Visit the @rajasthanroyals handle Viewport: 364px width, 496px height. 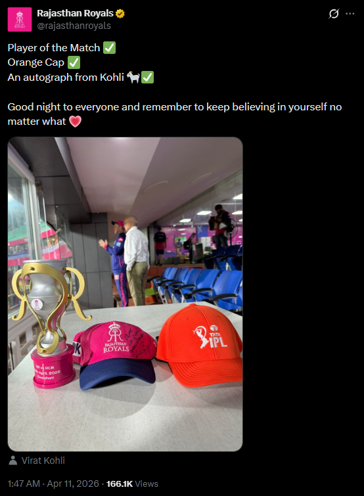74,26
